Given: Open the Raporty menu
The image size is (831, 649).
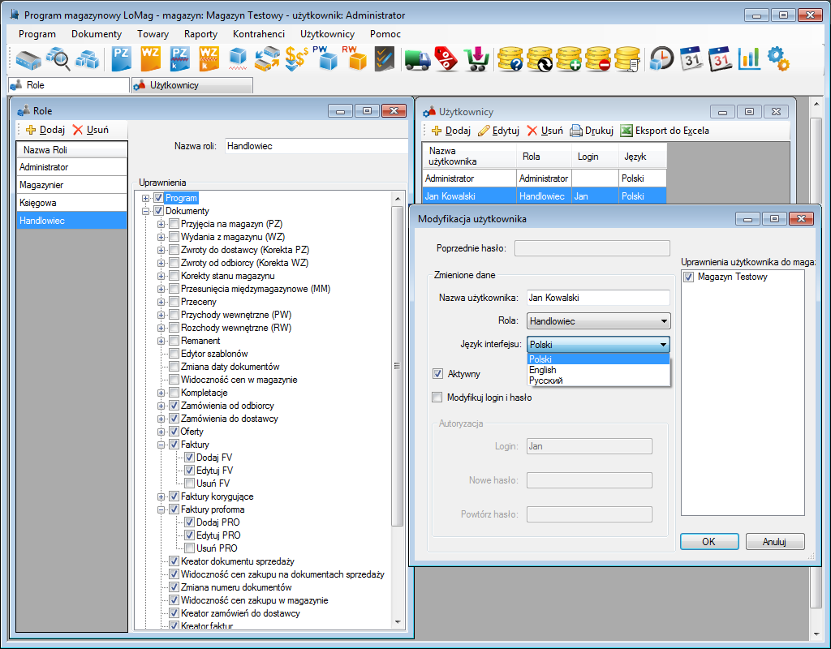Looking at the screenshot, I should (x=200, y=34).
